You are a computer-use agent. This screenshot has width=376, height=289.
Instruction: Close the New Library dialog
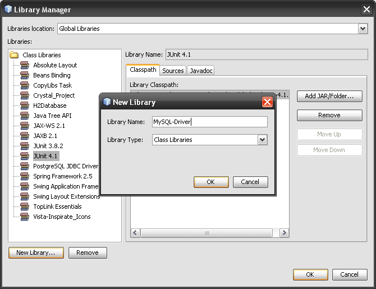click(x=267, y=102)
